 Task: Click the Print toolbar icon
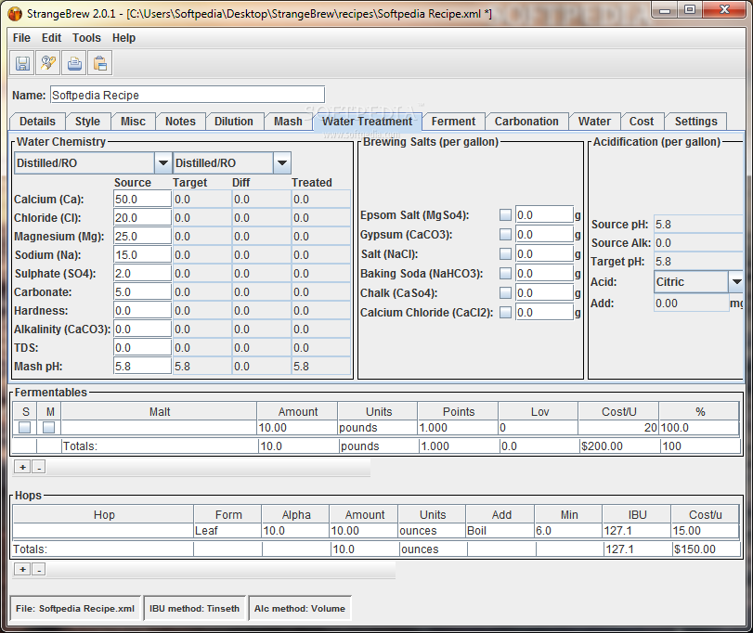pos(74,63)
